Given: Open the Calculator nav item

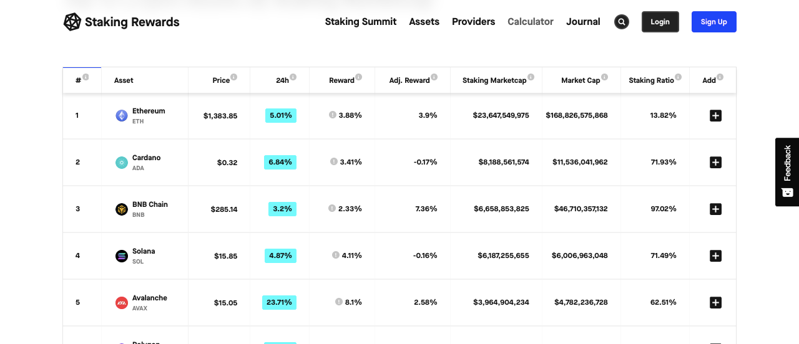Looking at the screenshot, I should click(x=531, y=22).
